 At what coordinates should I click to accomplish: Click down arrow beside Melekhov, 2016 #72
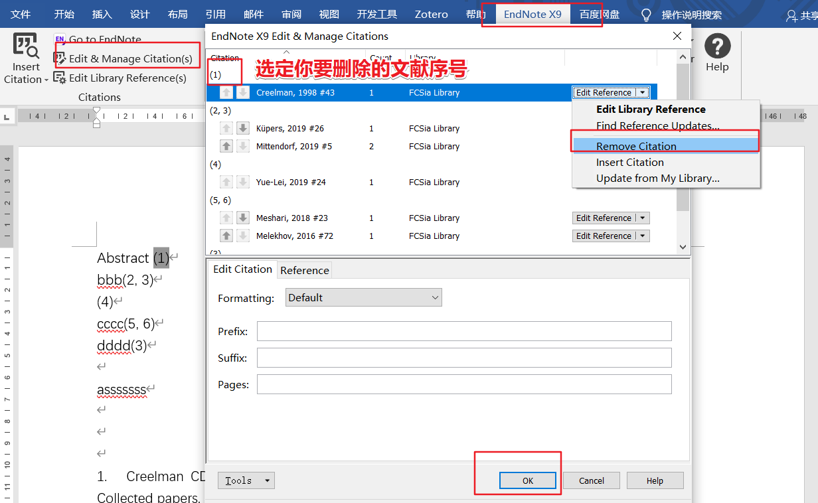click(243, 236)
